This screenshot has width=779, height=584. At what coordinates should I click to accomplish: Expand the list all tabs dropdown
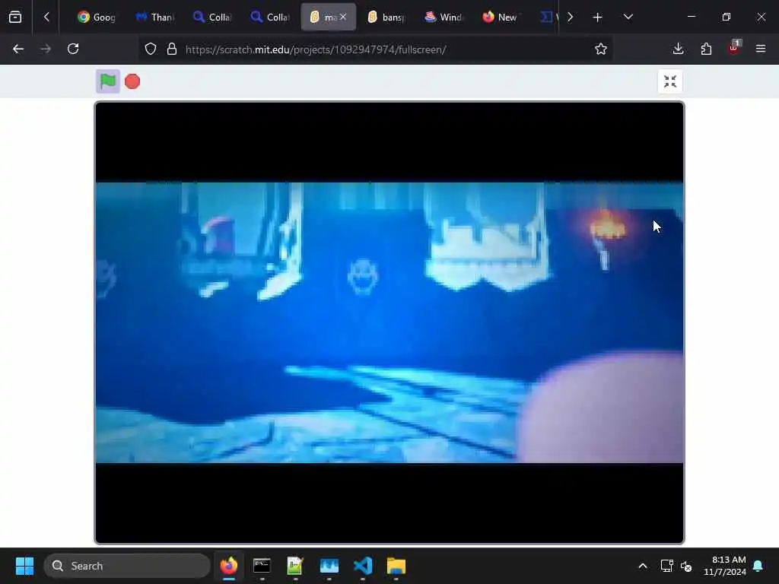point(628,17)
